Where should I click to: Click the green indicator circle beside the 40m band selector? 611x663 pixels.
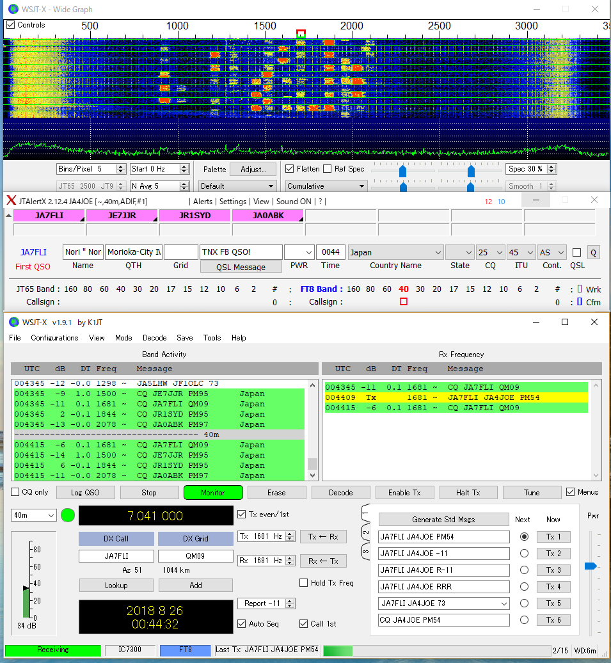pos(68,515)
